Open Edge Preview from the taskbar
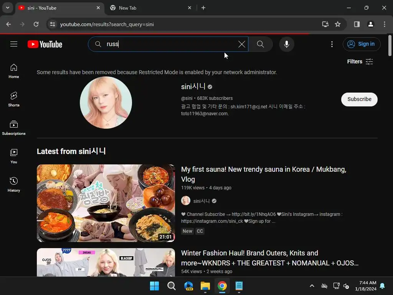The image size is (393, 295). click(x=188, y=286)
